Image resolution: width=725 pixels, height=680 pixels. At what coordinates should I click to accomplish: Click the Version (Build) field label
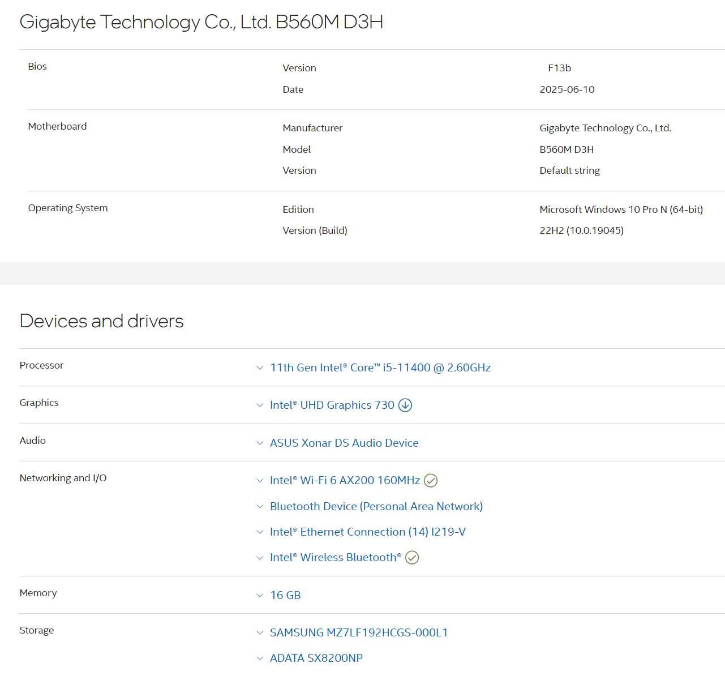pos(315,230)
